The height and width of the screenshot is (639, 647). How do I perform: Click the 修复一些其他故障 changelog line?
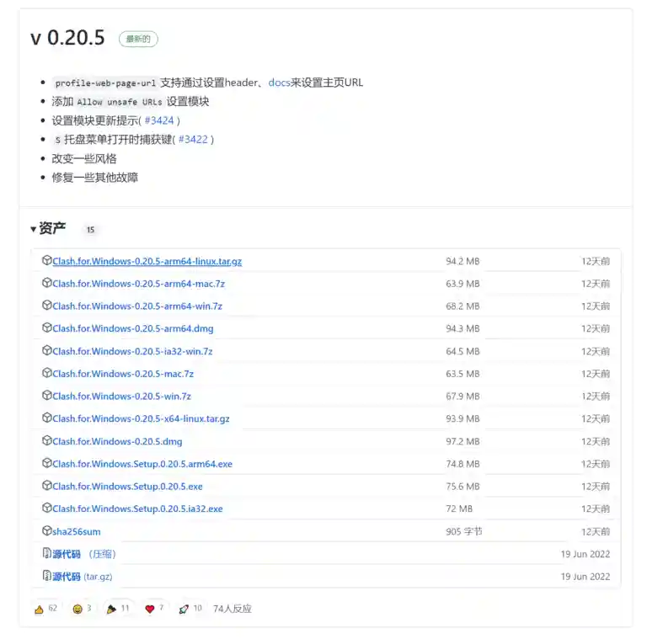coord(95,178)
